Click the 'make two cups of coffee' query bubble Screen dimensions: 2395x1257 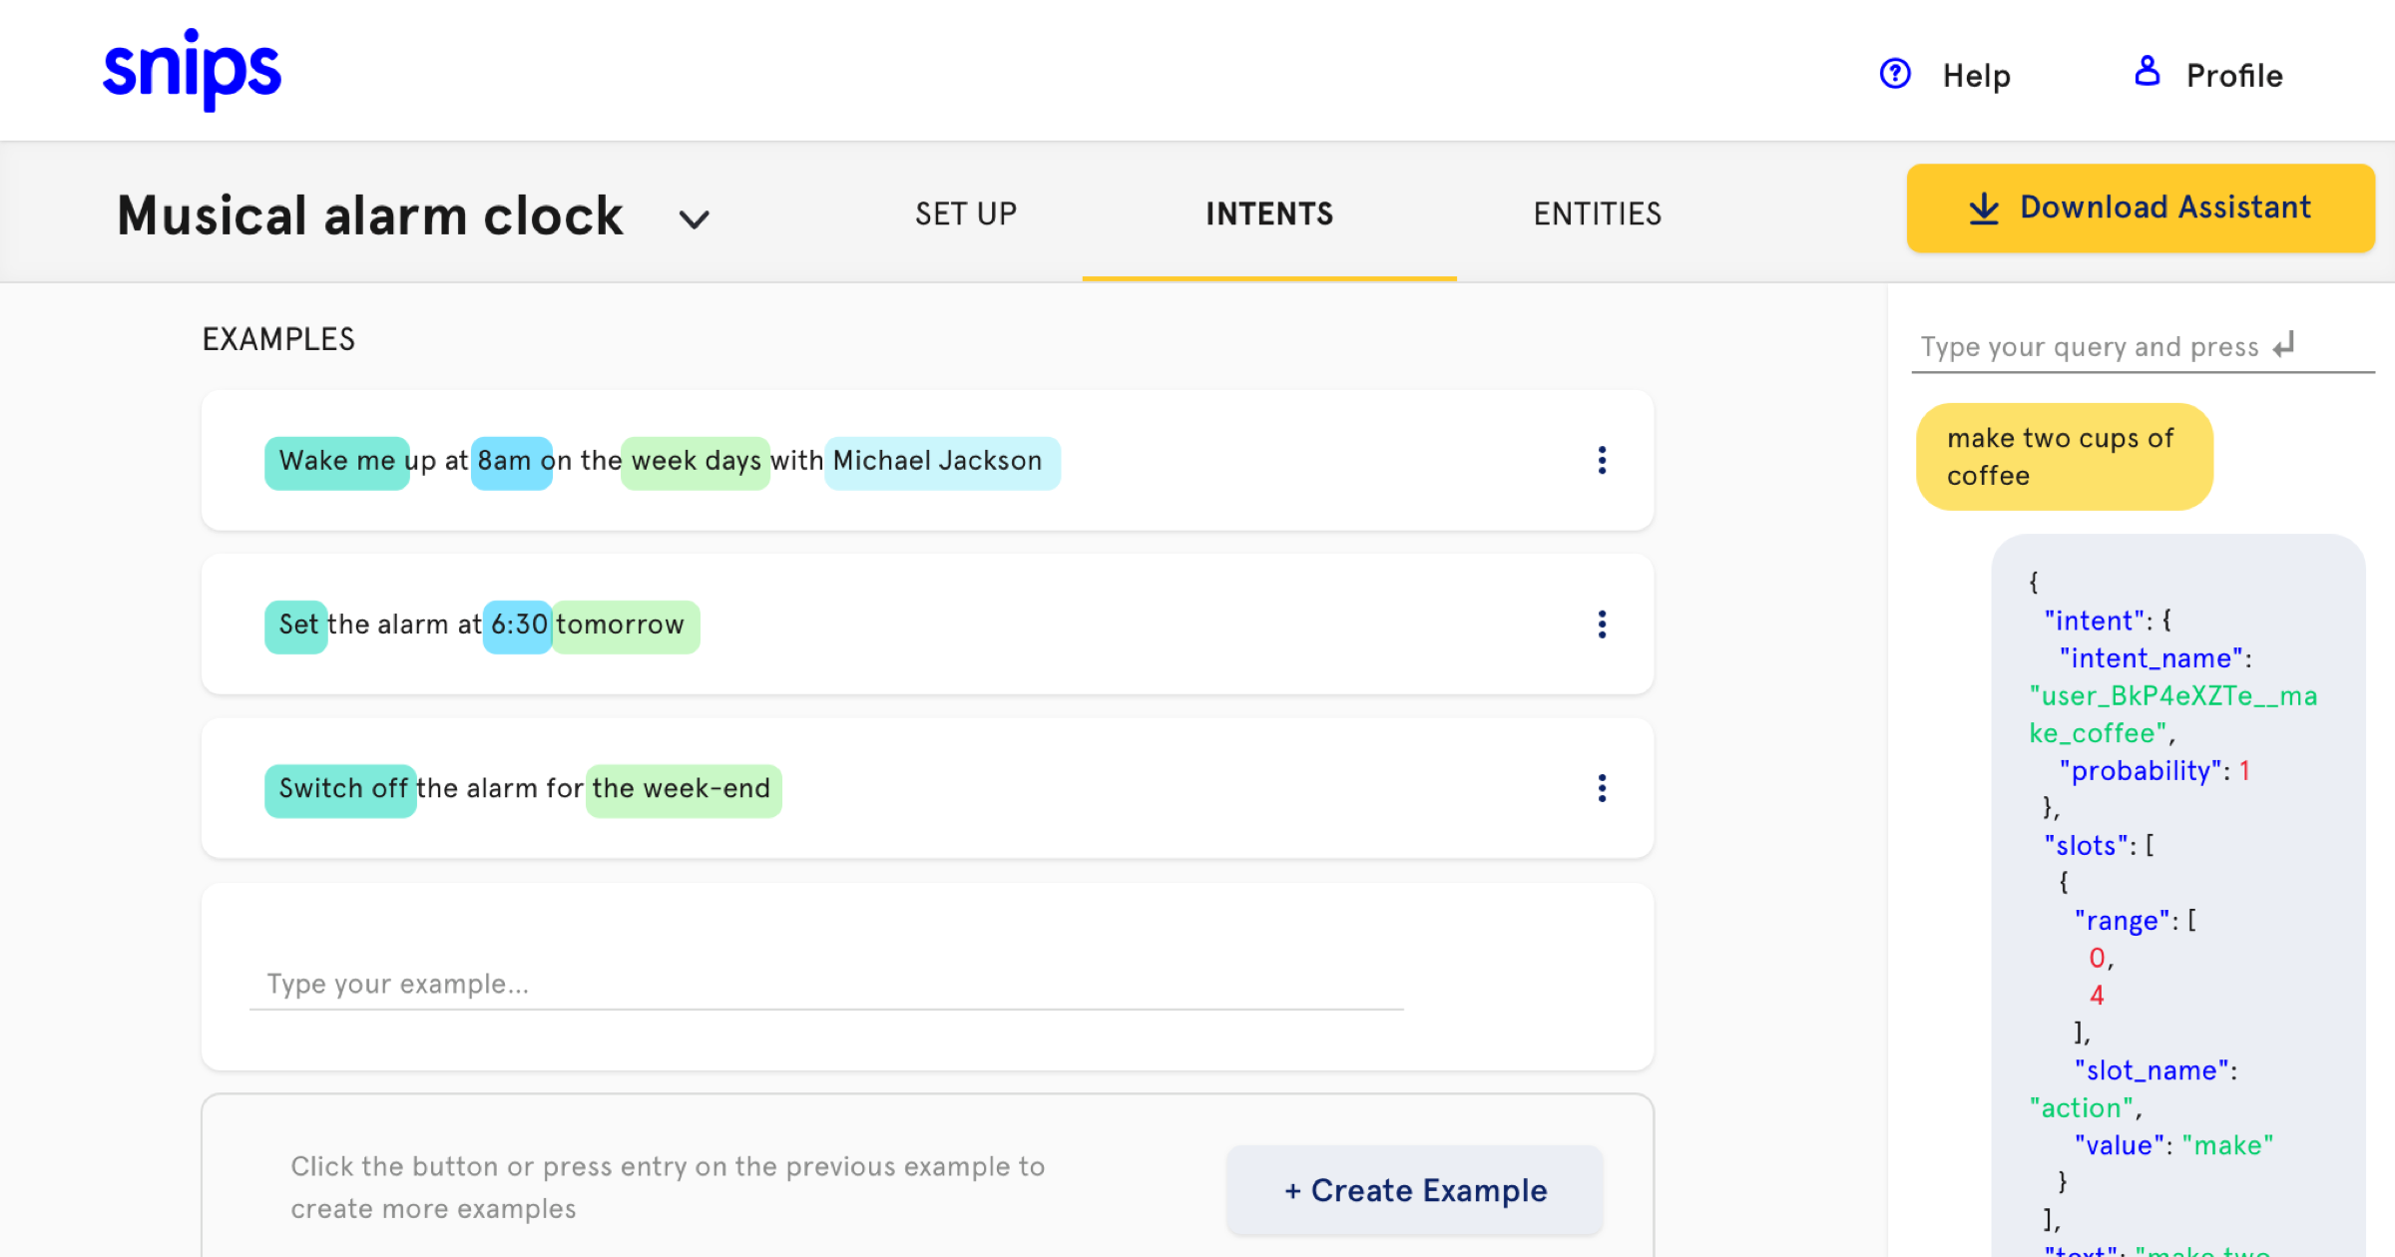2063,457
